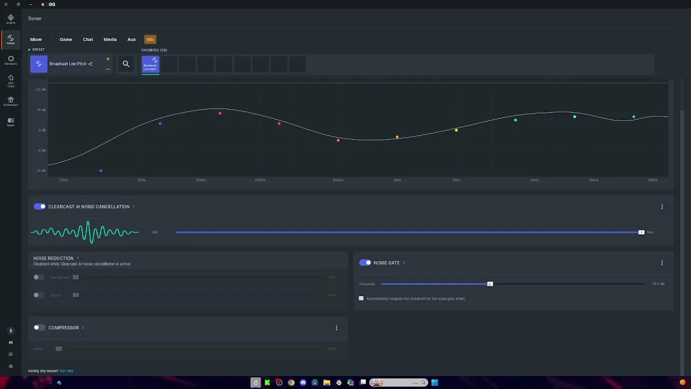This screenshot has height=389, width=691.
Task: Click the Broadcast Low Pitch preset name
Action: click(x=68, y=64)
